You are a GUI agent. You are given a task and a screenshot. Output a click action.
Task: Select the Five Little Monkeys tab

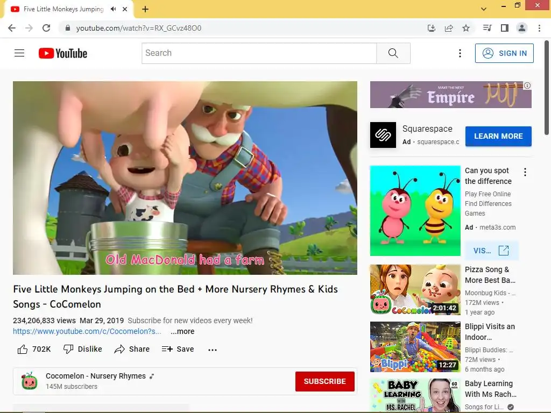63,9
